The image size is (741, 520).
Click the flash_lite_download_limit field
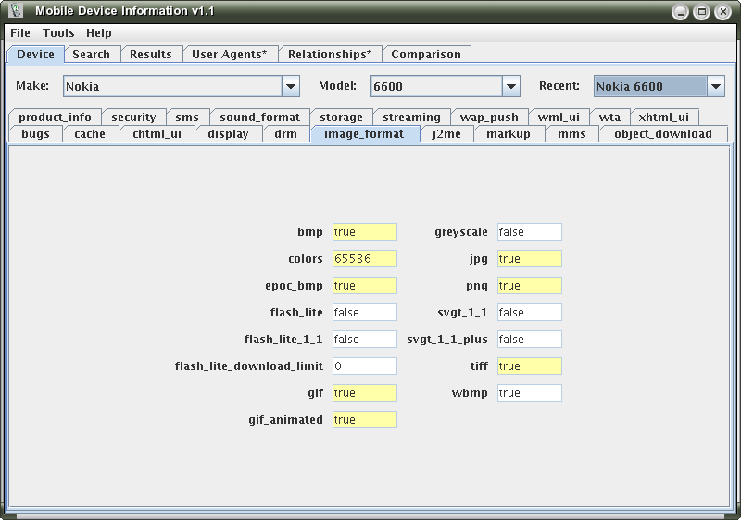point(364,366)
